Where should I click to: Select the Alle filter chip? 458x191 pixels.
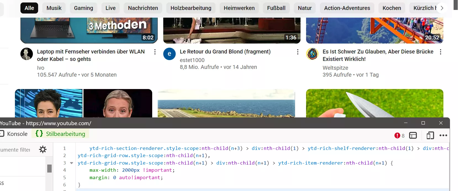29,8
